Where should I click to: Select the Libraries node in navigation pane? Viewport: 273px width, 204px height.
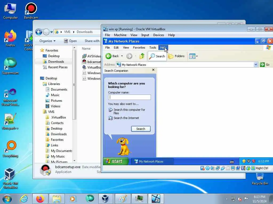(x=51, y=84)
